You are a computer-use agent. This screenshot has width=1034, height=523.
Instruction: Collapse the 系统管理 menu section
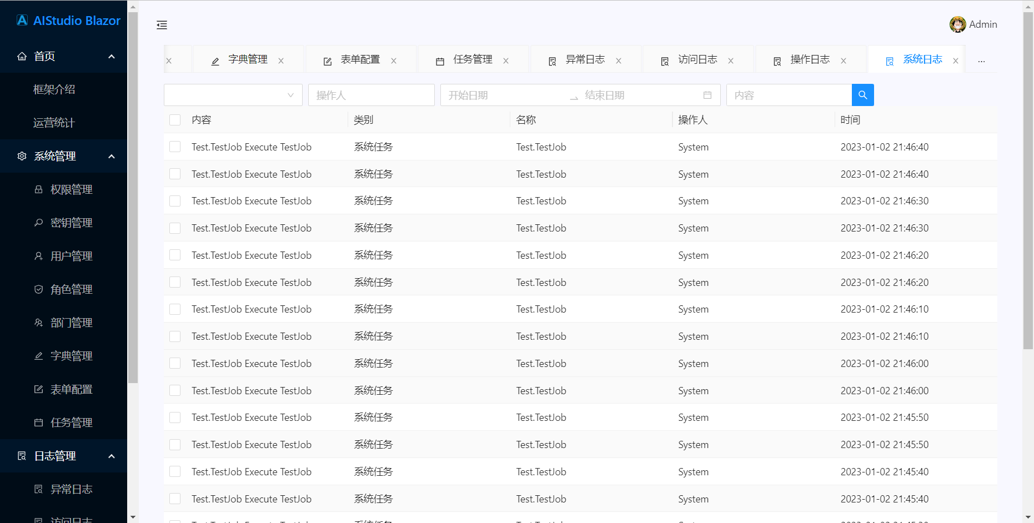coord(111,156)
